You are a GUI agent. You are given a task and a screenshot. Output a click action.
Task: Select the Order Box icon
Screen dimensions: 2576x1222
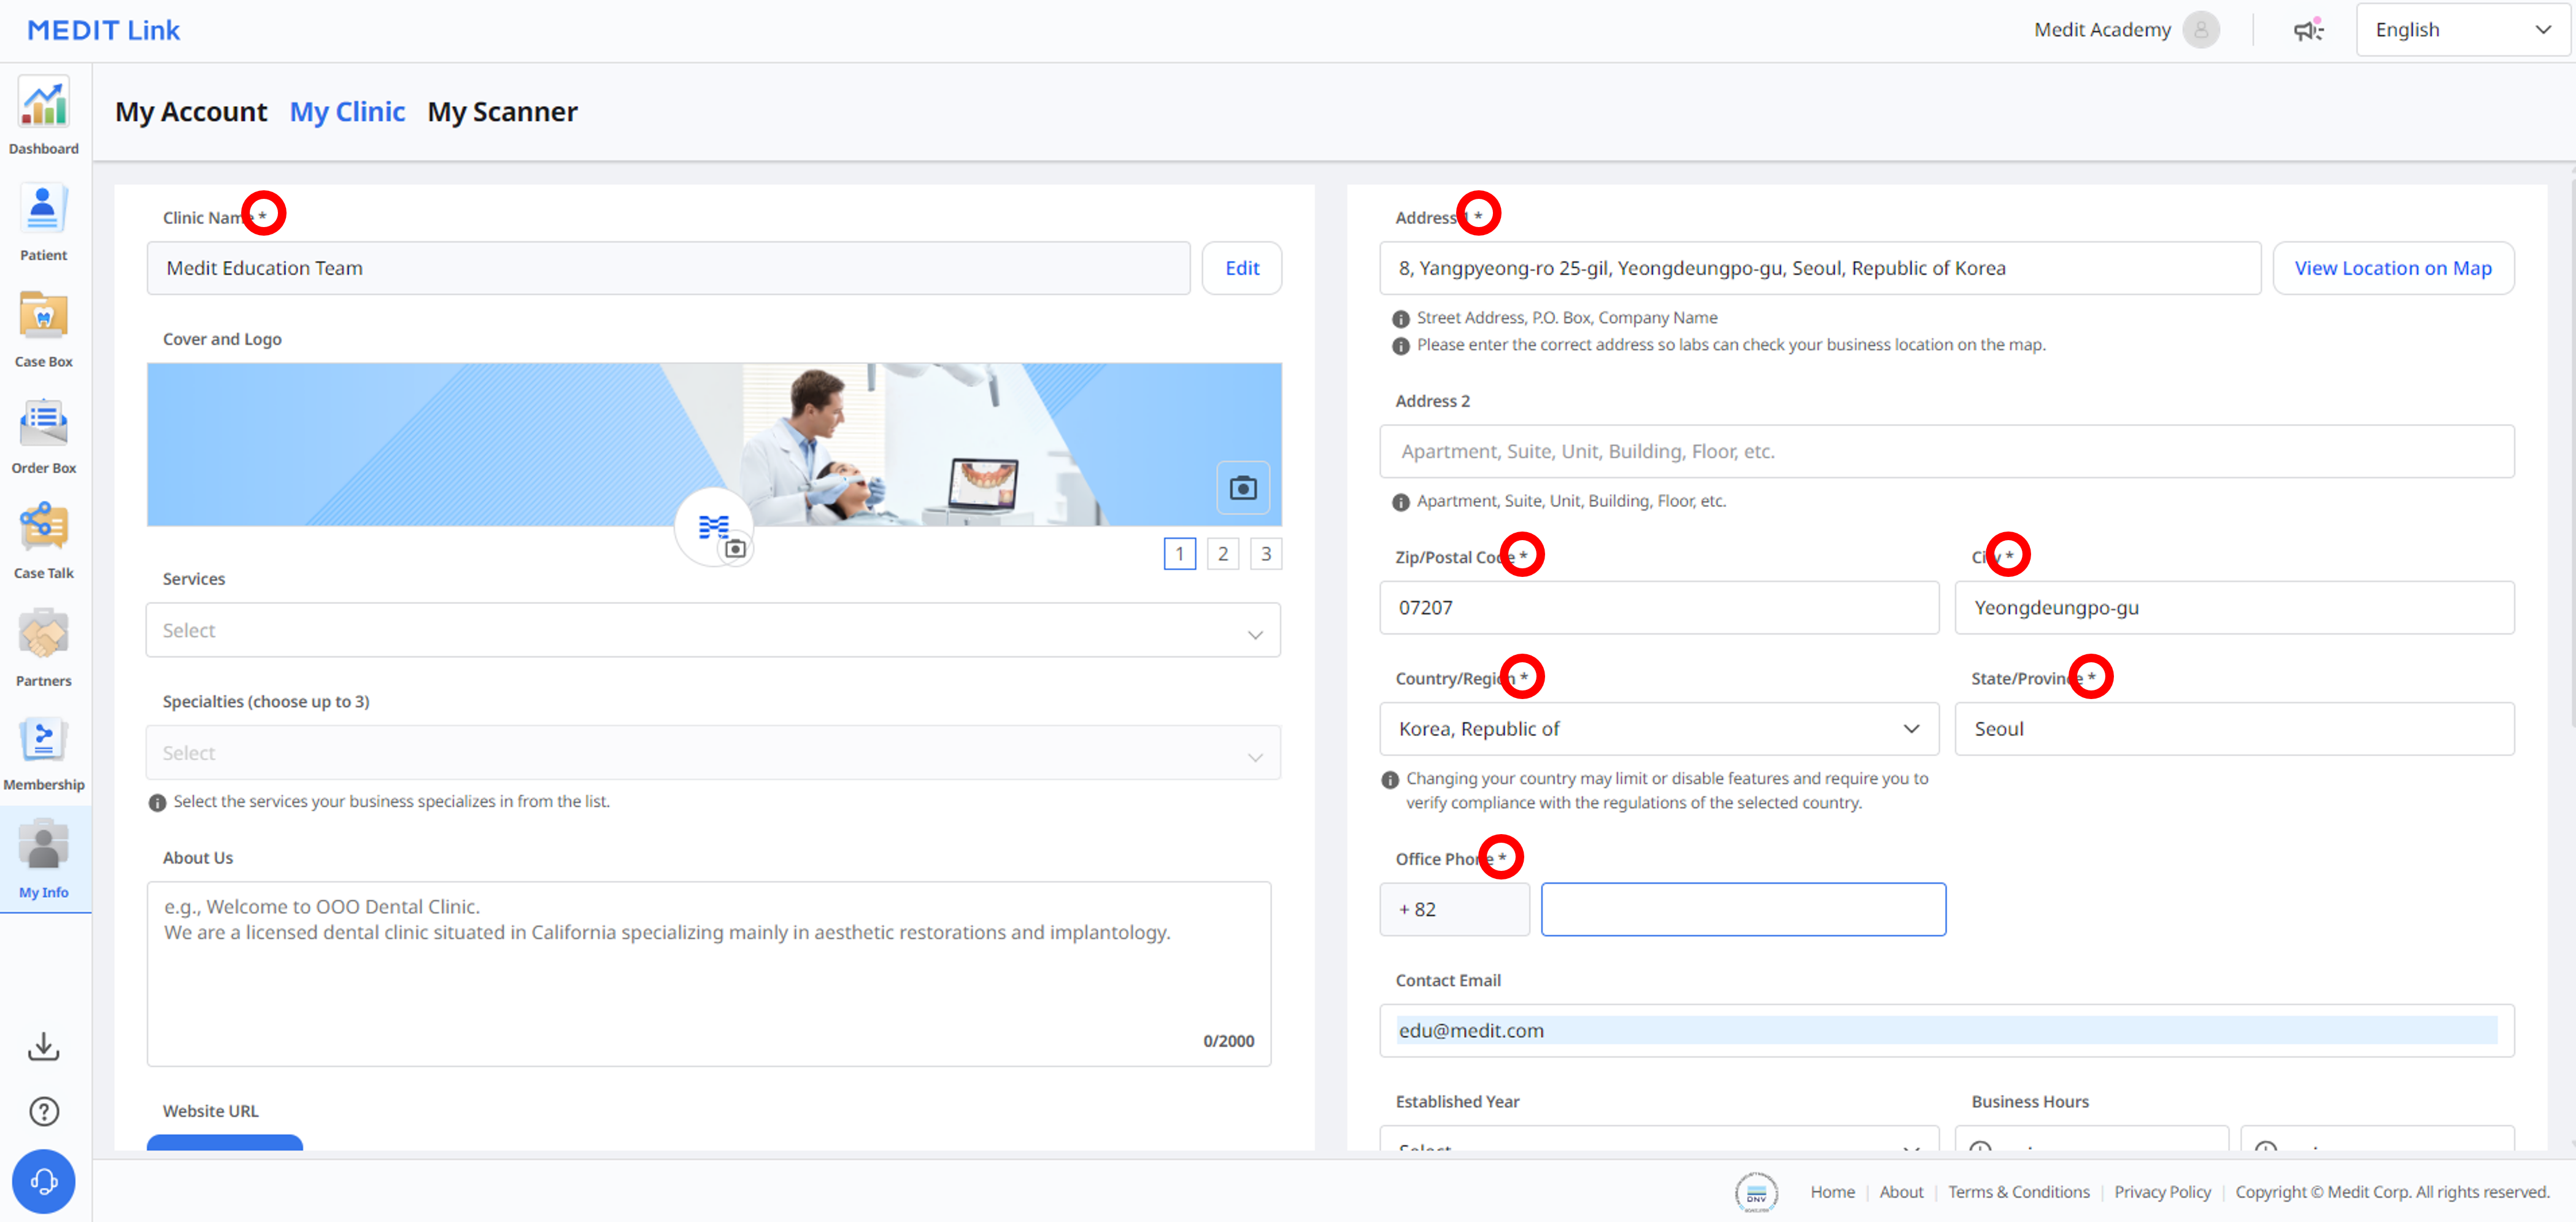[x=43, y=422]
